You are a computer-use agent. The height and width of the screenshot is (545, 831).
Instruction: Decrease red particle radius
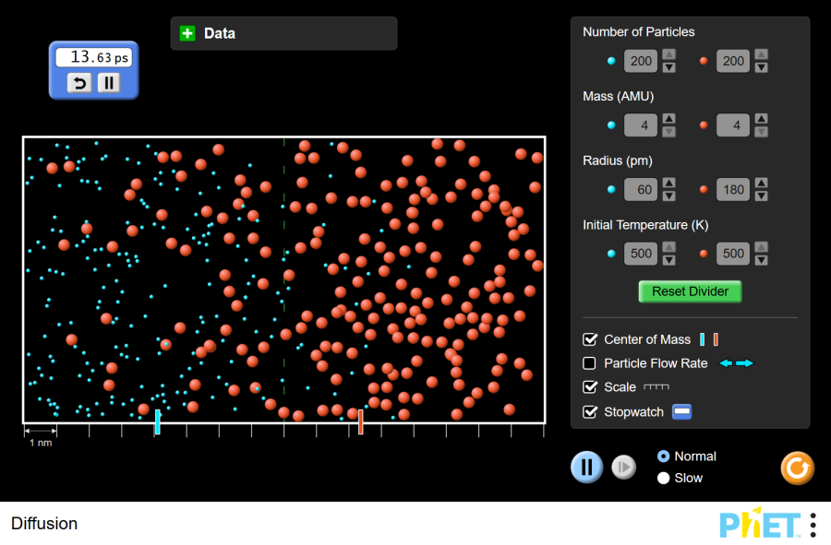coord(761,195)
